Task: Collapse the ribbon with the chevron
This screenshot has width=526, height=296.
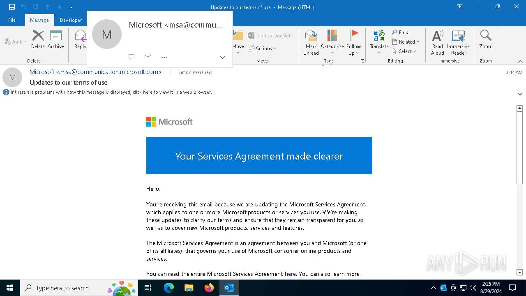Action: click(520, 61)
